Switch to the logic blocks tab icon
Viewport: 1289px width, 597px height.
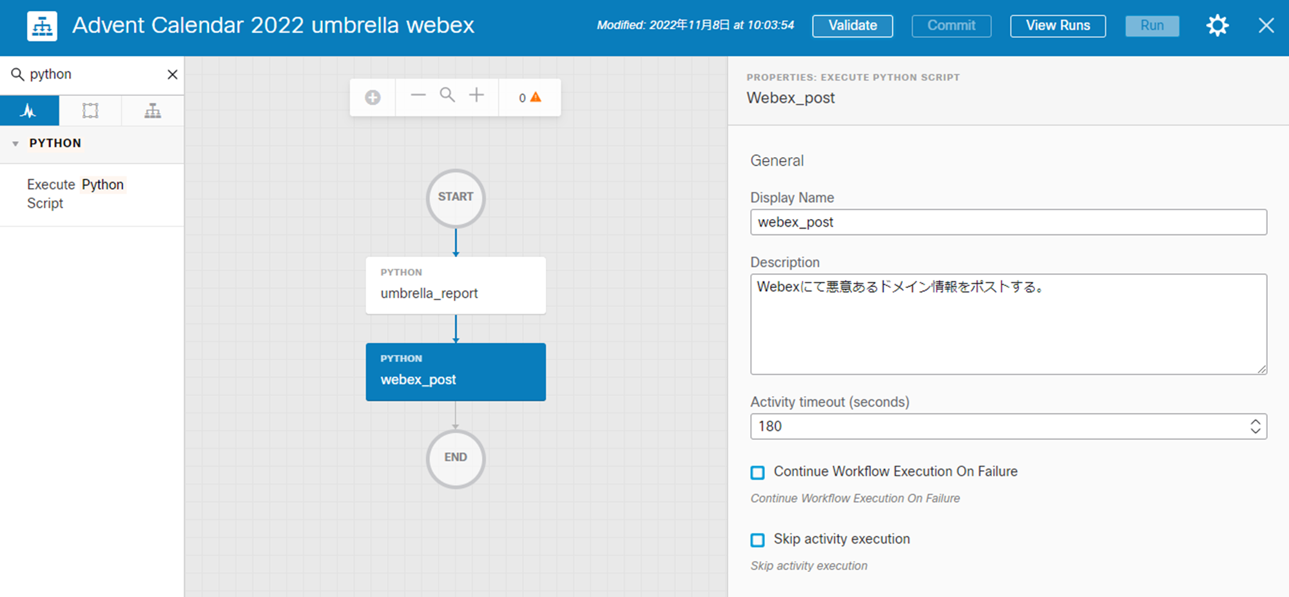(x=90, y=111)
